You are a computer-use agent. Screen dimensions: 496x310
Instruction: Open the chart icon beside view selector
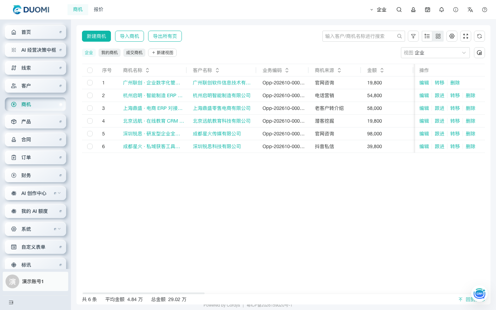click(x=479, y=53)
